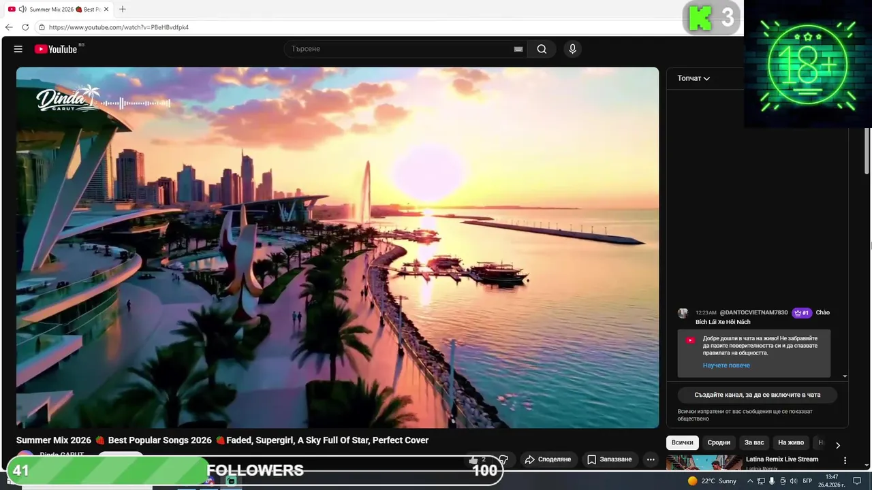Open the on-screen keyboard icon in search box
Screen dimensions: 872x490
[x=518, y=49]
